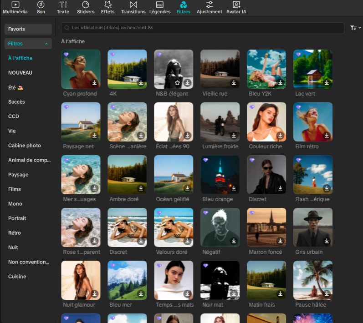Download the Couleur riche filter
This screenshot has width=363, height=323.
[281, 135]
